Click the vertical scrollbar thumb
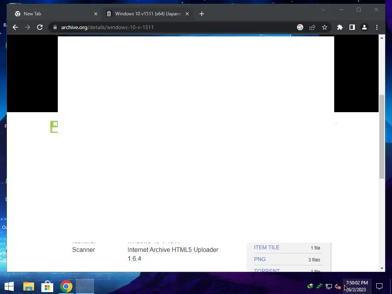This screenshot has width=392, height=294. coord(382,137)
